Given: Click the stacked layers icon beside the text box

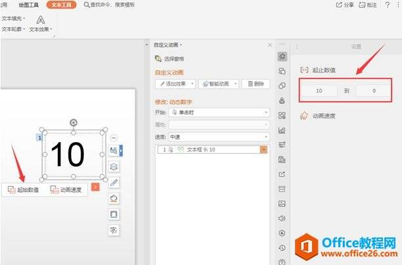Looking at the screenshot, I should point(114,167).
